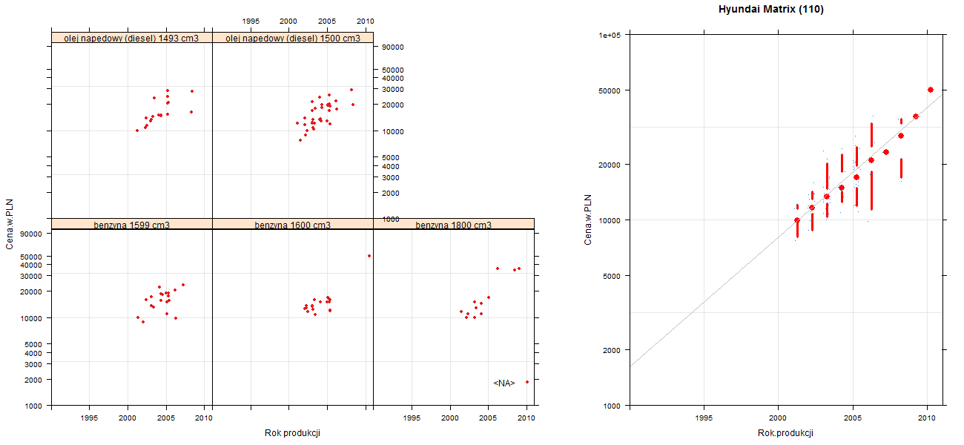Screen dimensions: 964x445
Task: Click the "2005" x-axis tick of the Hyundai Matrix plot
Action: coord(852,419)
